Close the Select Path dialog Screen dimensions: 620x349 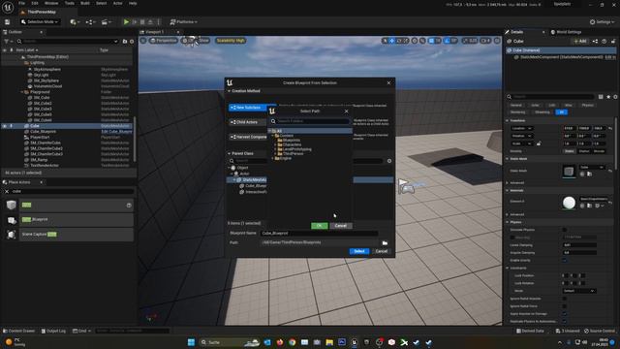click(347, 111)
